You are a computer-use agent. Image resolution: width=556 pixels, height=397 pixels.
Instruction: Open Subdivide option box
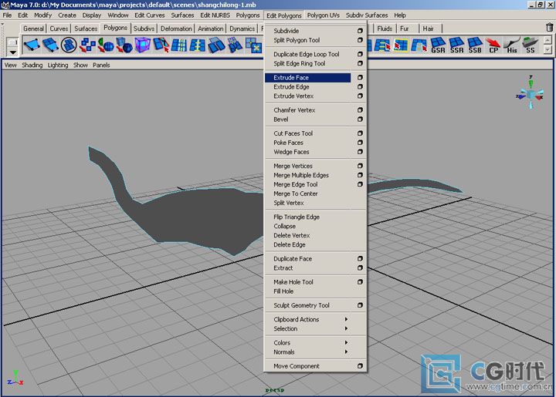pos(360,31)
